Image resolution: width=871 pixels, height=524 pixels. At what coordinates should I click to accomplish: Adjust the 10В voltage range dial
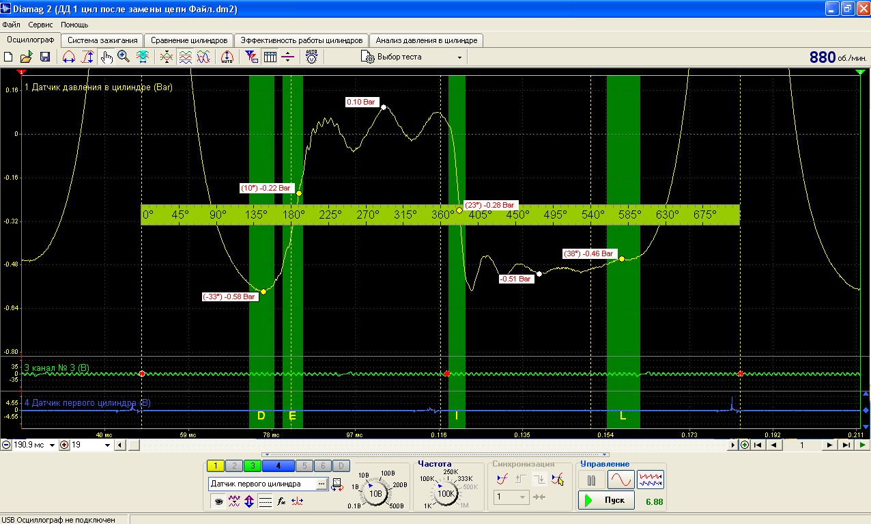click(375, 493)
